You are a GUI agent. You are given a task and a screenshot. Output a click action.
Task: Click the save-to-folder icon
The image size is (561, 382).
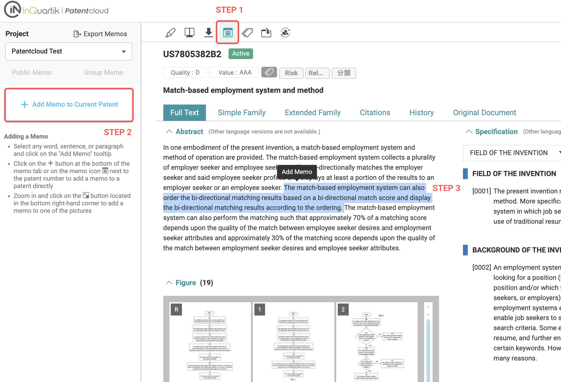(x=266, y=33)
